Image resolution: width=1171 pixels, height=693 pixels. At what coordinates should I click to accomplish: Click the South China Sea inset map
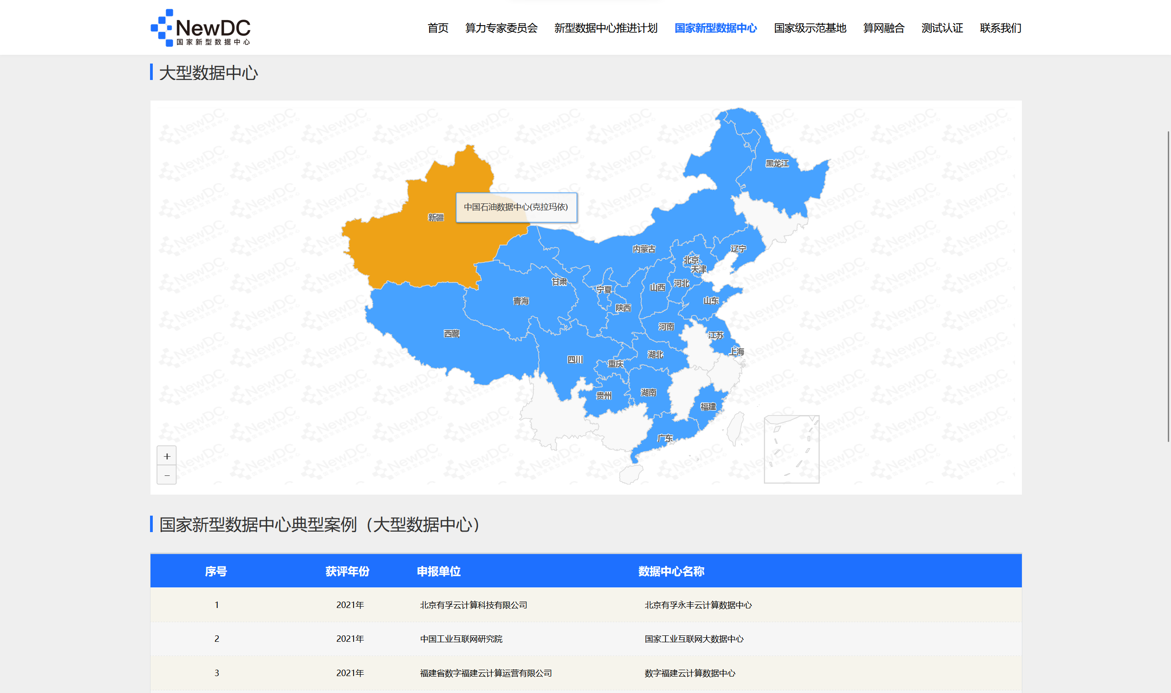coord(792,449)
